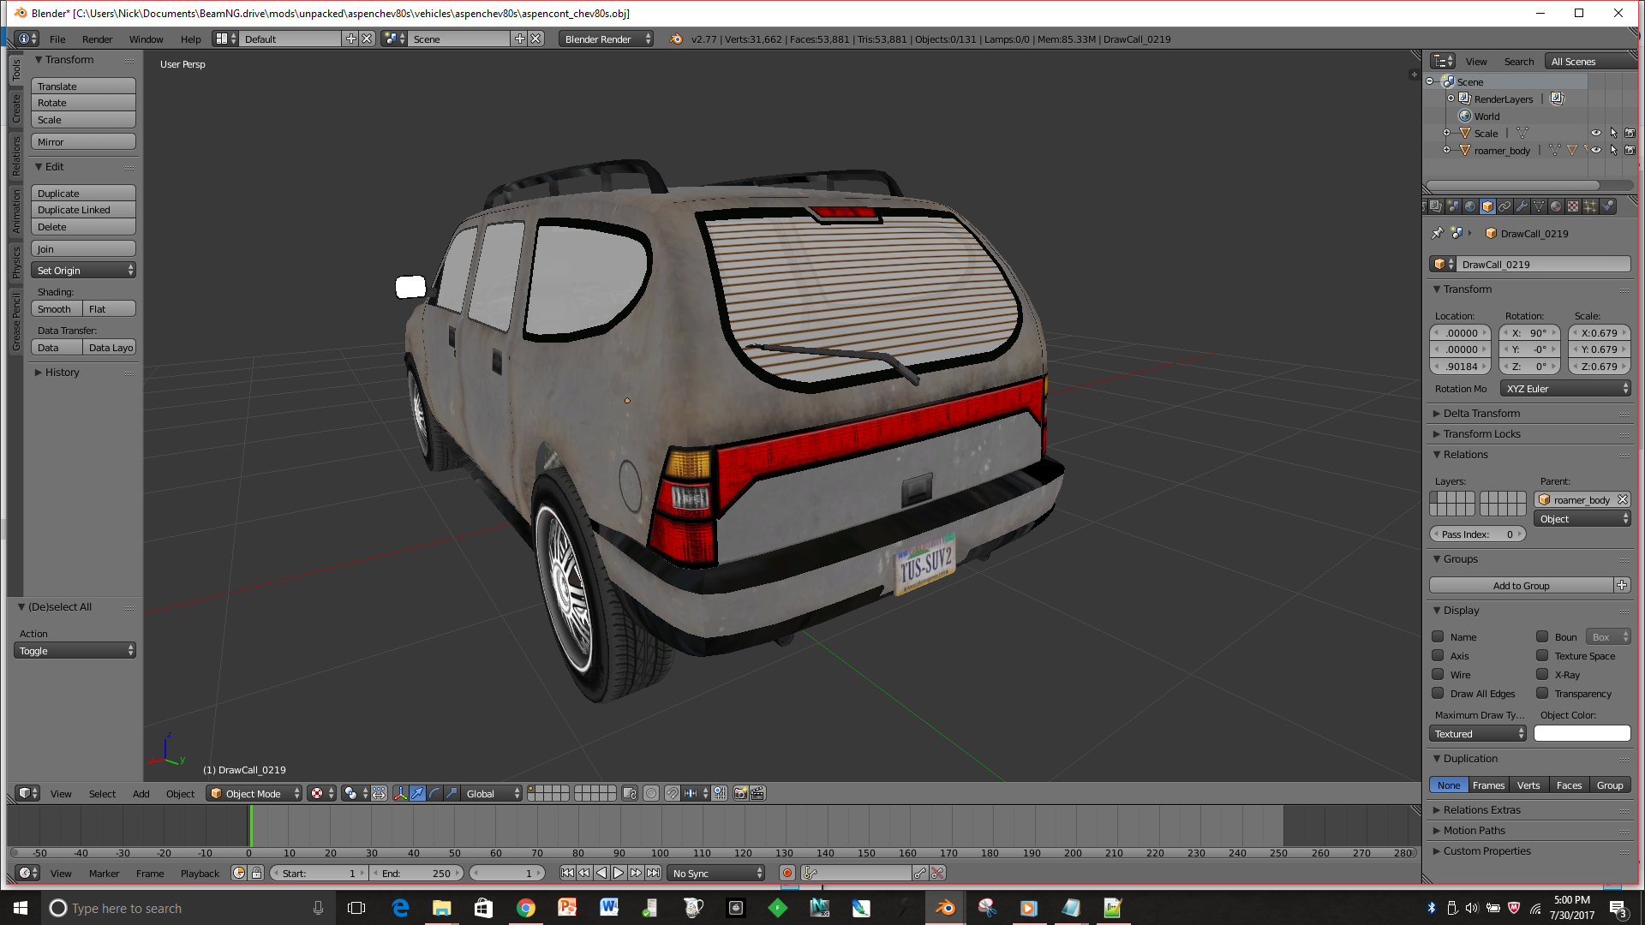Screen dimensions: 1645x925
Task: Open the Set Origin dropdown
Action: click(x=83, y=271)
